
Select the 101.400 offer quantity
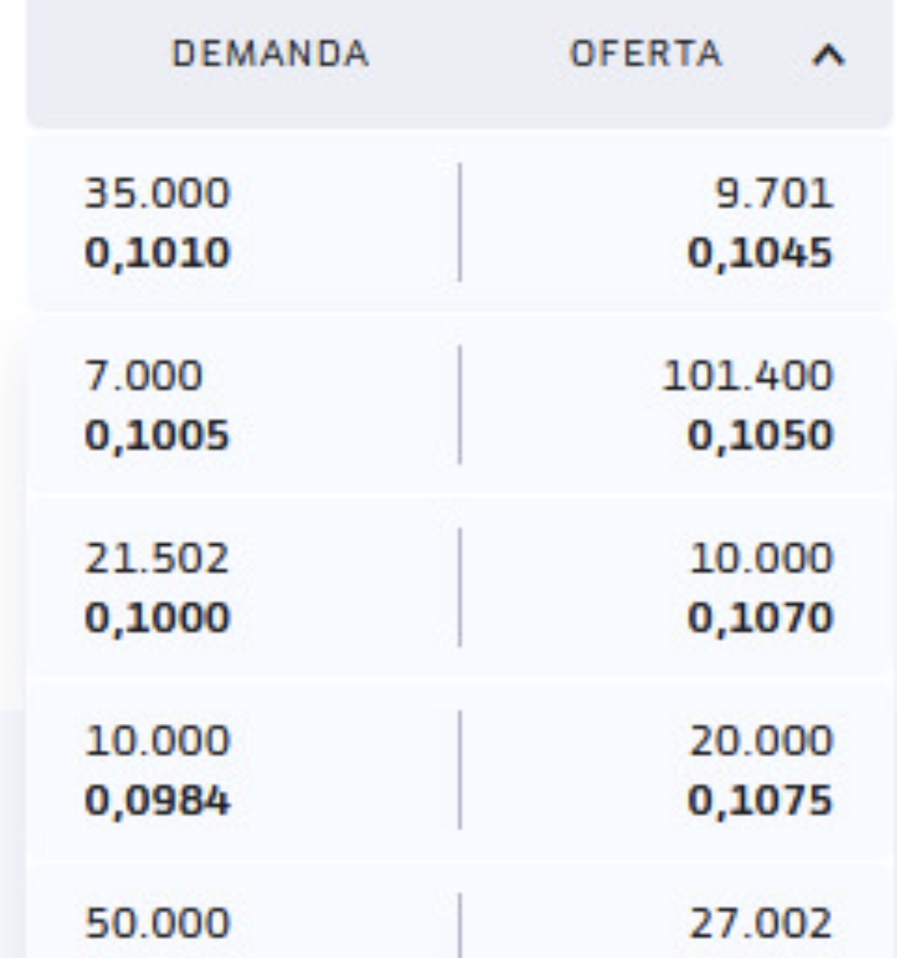(748, 376)
